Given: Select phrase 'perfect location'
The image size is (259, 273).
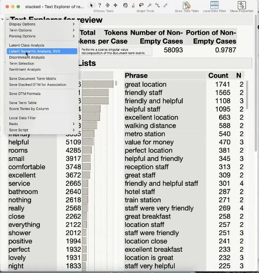Looking at the screenshot, I should pos(149,151).
